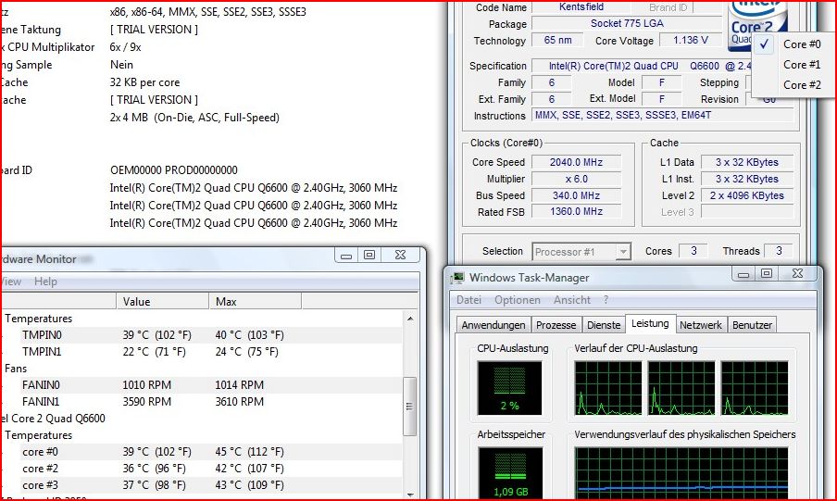
Task: Select the core #2 temperature row
Action: click(x=203, y=468)
